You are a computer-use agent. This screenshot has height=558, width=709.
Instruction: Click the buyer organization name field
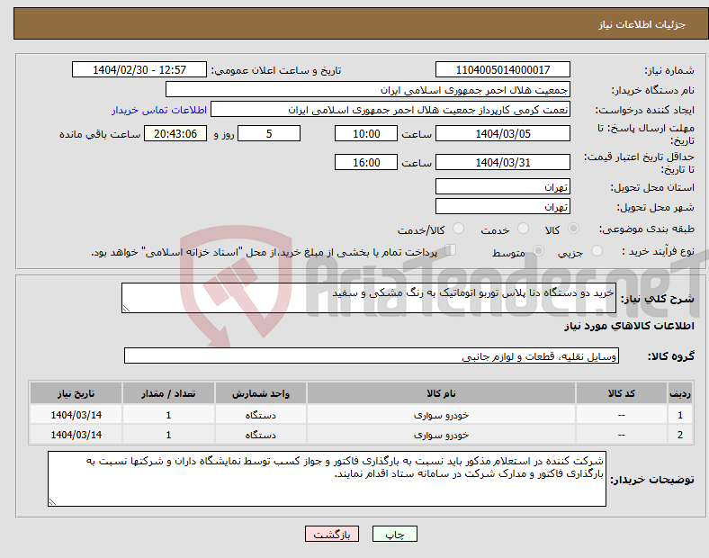tap(368, 89)
